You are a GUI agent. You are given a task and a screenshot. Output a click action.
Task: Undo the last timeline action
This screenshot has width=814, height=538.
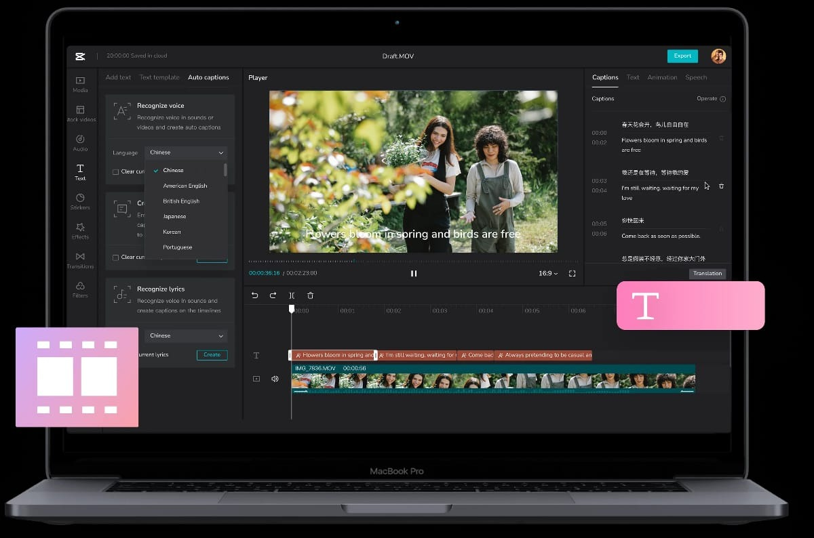255,295
